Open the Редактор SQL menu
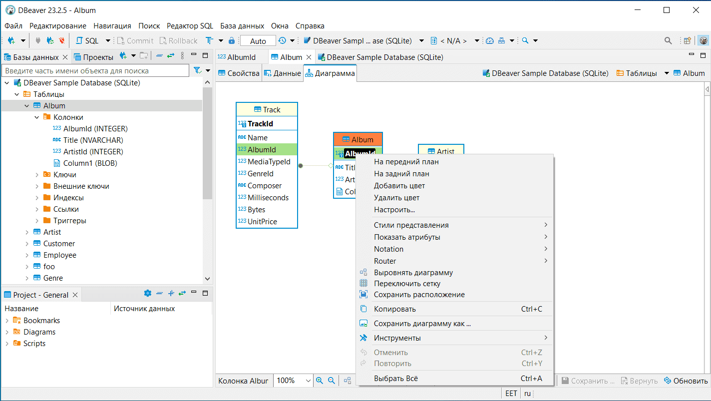 coord(190,26)
